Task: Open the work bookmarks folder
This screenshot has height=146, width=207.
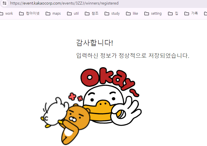Action: click(6, 14)
